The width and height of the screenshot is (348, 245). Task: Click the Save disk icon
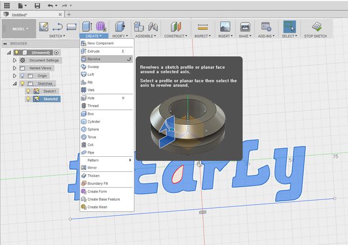tap(37, 5)
